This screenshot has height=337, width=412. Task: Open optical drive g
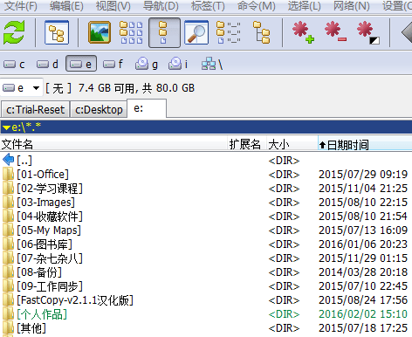[147, 64]
